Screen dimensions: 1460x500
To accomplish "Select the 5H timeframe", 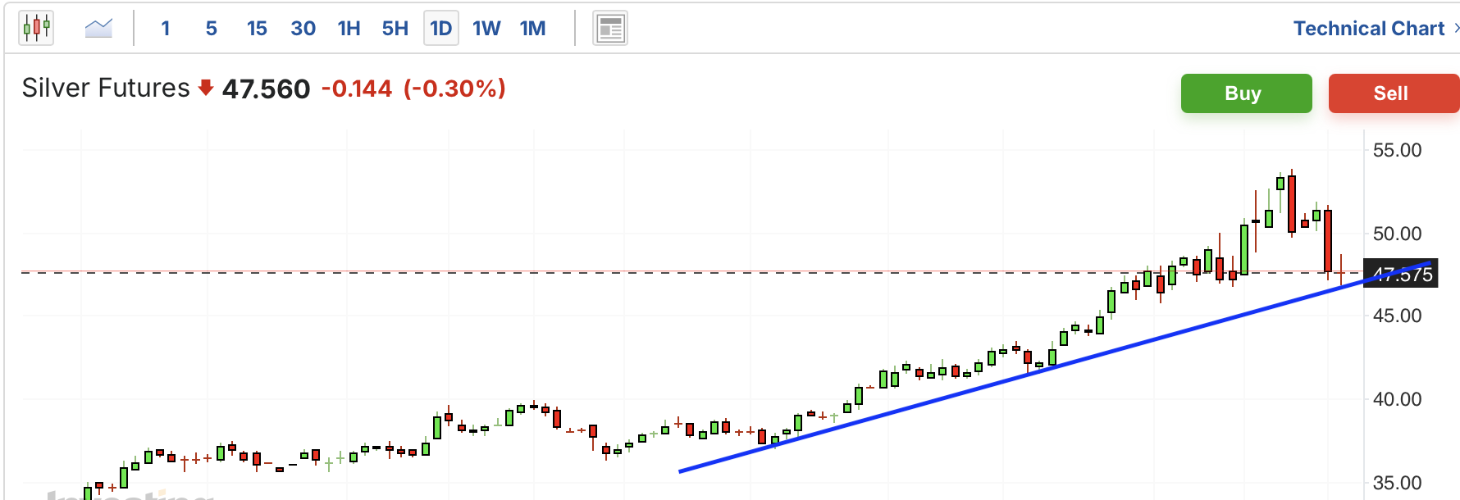I will pos(395,29).
